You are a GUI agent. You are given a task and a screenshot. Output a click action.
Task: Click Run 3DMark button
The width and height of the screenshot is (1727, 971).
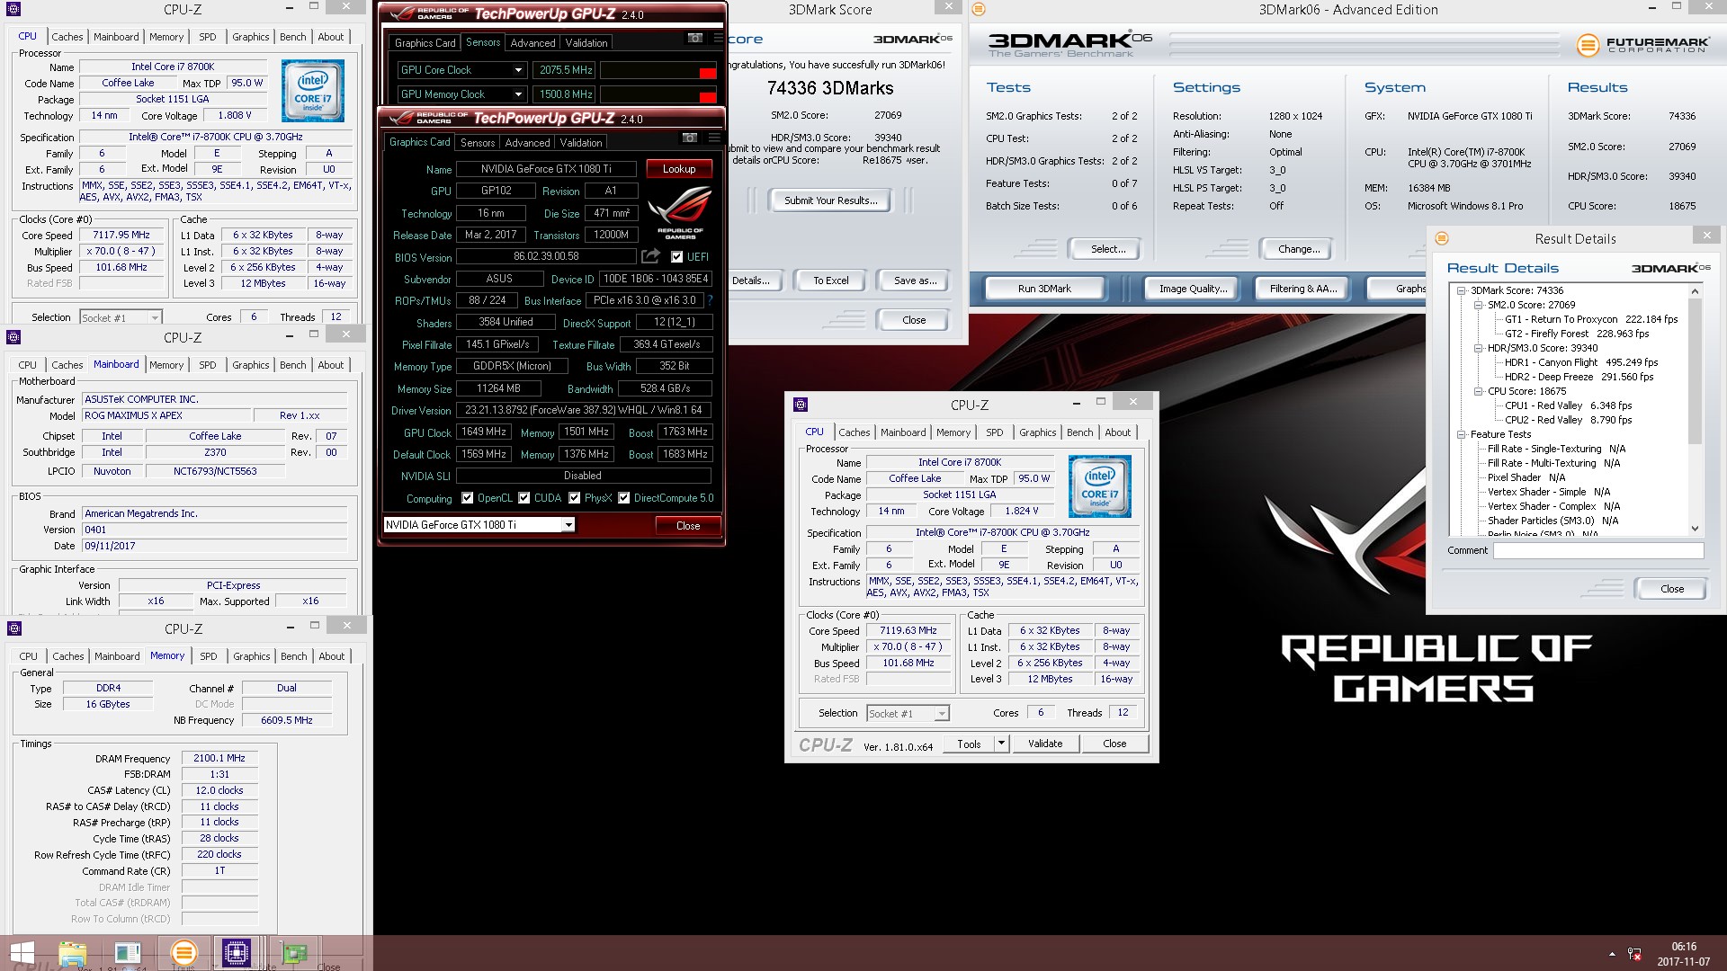(1044, 289)
